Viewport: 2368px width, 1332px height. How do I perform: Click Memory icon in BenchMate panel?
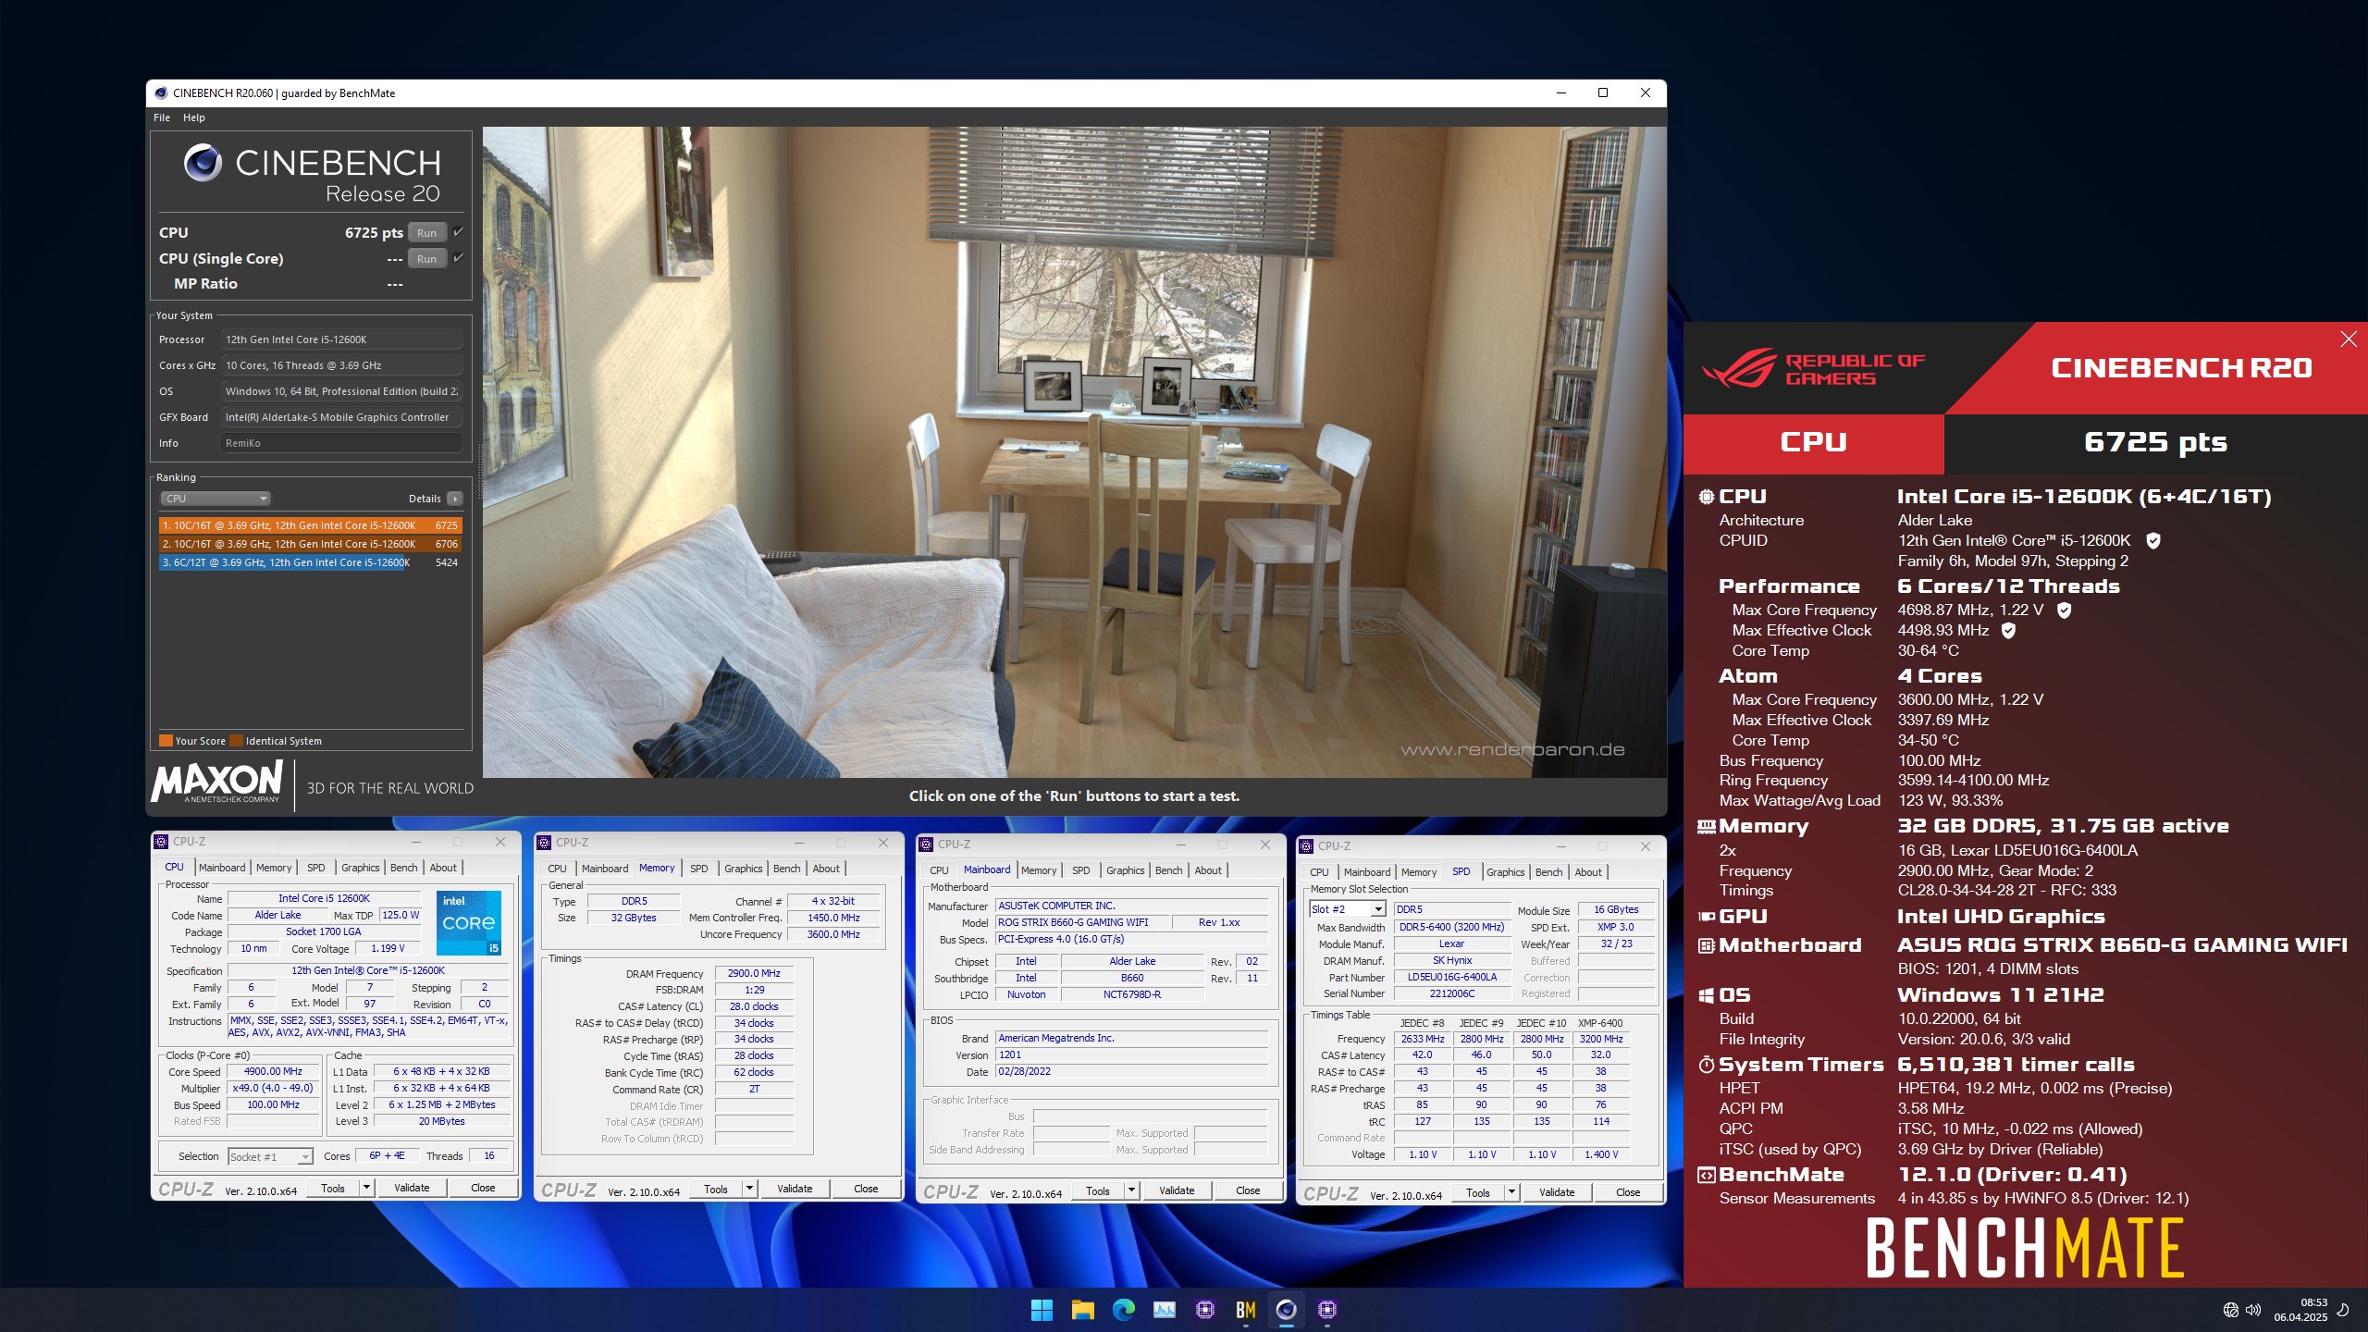tap(1706, 826)
